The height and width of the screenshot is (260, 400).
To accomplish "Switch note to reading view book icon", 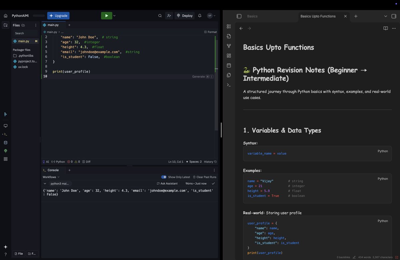I will pyautogui.click(x=386, y=28).
